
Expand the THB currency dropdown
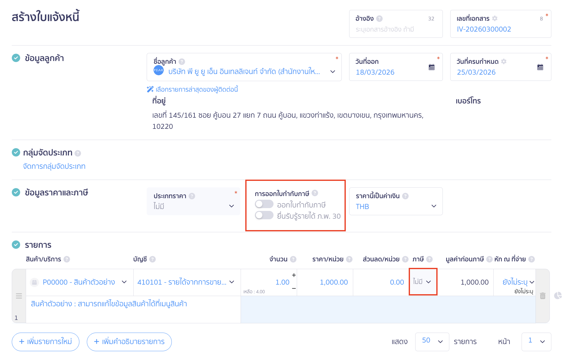click(x=396, y=206)
